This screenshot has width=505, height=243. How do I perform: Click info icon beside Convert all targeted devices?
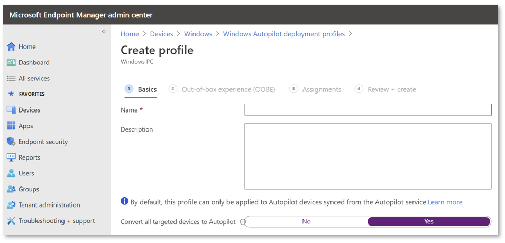243,222
